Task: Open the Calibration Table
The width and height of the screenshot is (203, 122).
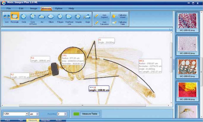Action: [120, 23]
